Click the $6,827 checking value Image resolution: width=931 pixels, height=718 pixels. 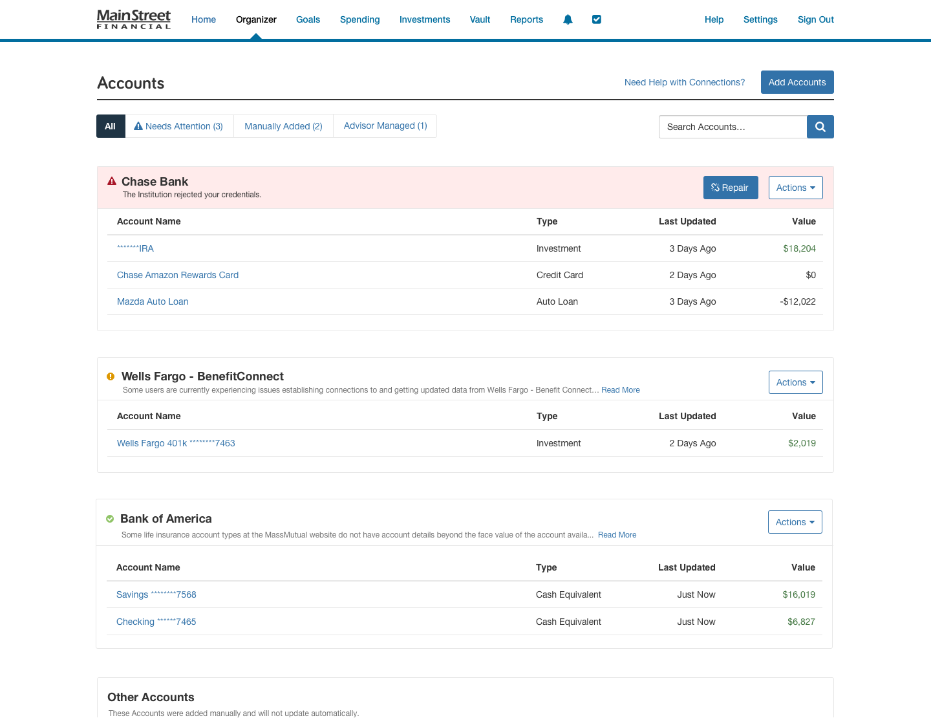click(x=801, y=622)
